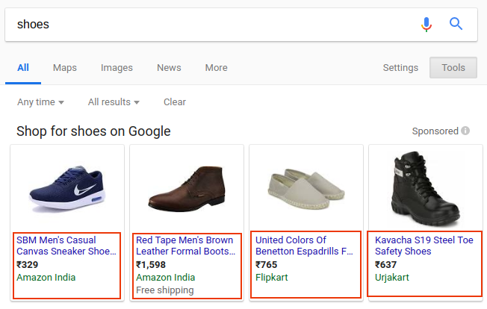Open Kavacha S19 Steel Toe Safety Shoes link
The width and height of the screenshot is (487, 309).
[424, 246]
